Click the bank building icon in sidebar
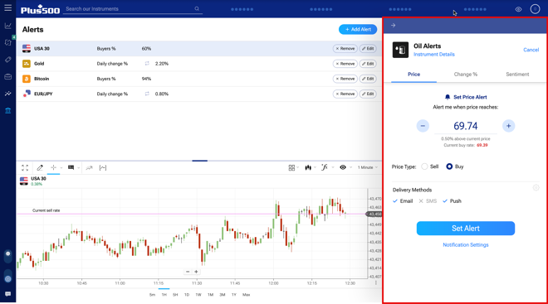Screen dimensions: 548x304 pyautogui.click(x=7, y=110)
